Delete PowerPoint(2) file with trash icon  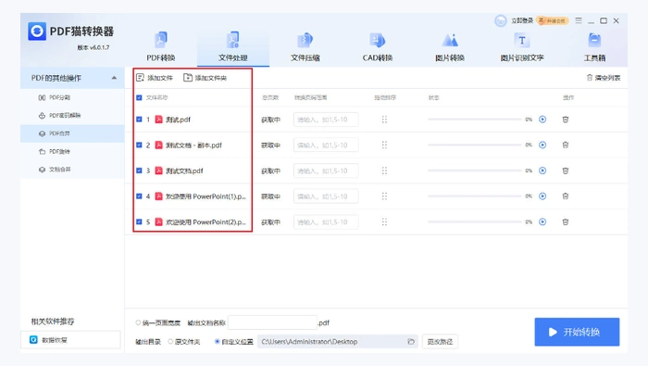[x=566, y=222]
